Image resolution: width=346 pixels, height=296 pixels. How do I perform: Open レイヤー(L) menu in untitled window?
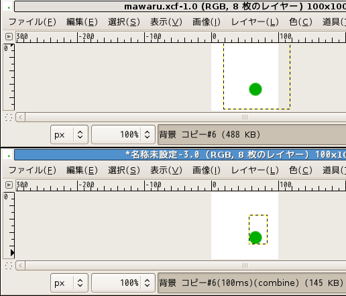pyautogui.click(x=255, y=170)
